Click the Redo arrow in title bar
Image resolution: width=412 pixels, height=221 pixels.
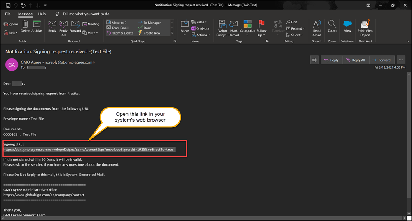[x=23, y=5]
